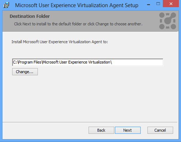
Task: Close the Agent Setup dialog with X
Action: point(171,4)
